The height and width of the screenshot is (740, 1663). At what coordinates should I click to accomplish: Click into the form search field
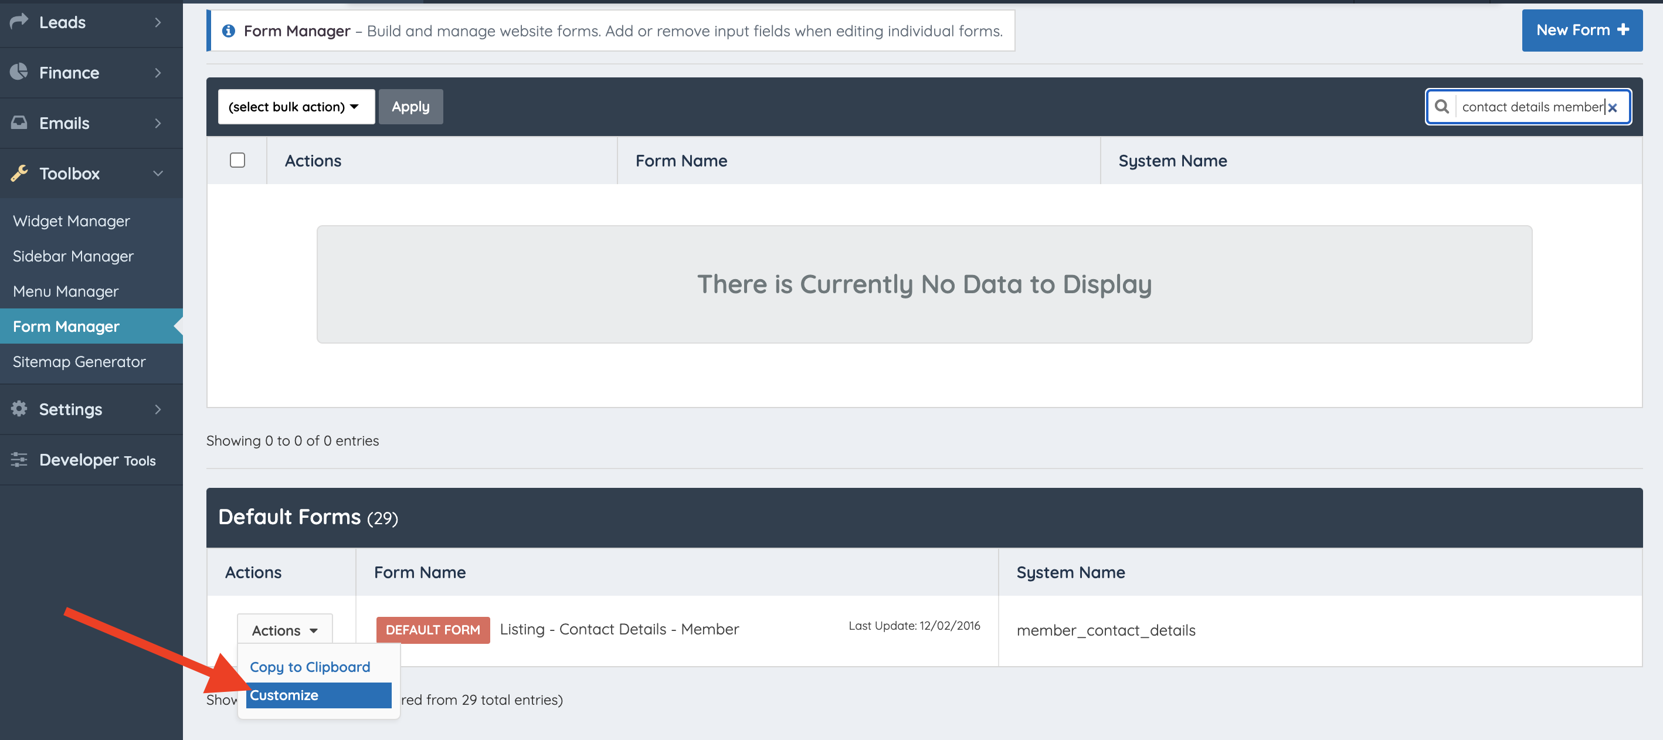pyautogui.click(x=1531, y=107)
